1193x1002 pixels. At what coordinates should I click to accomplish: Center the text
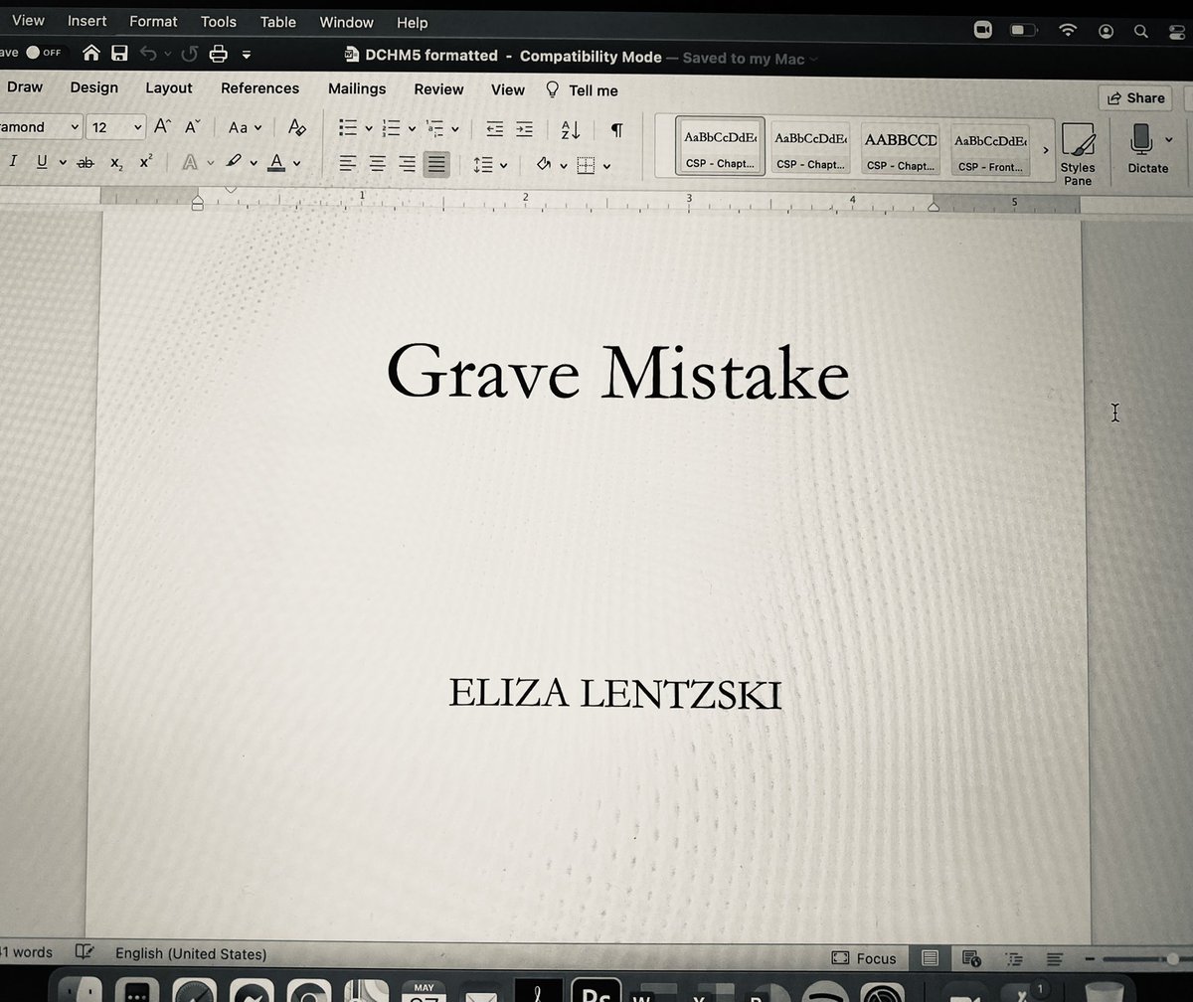point(377,164)
